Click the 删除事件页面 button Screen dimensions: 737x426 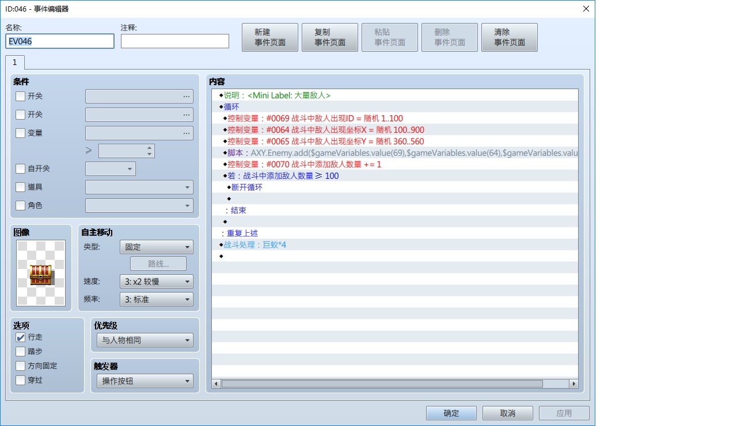[450, 37]
